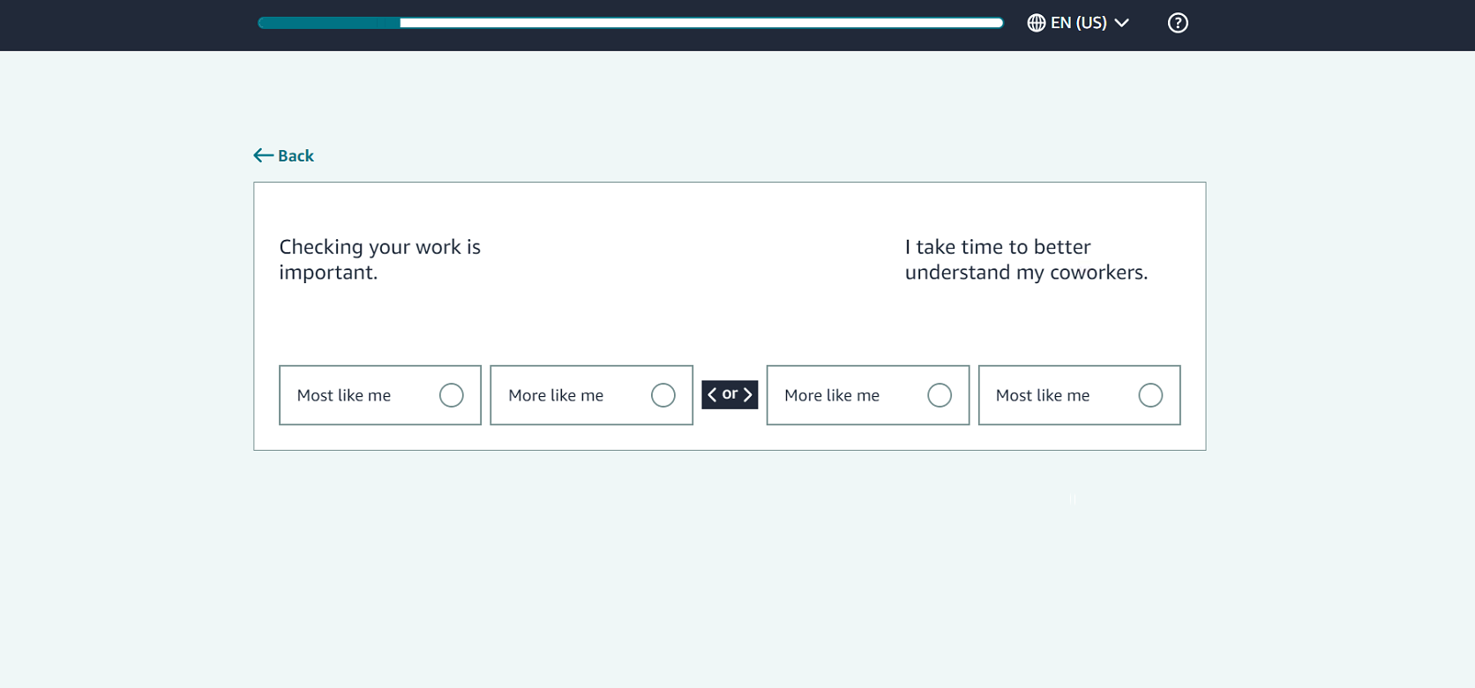Click the globe language icon

click(1037, 23)
